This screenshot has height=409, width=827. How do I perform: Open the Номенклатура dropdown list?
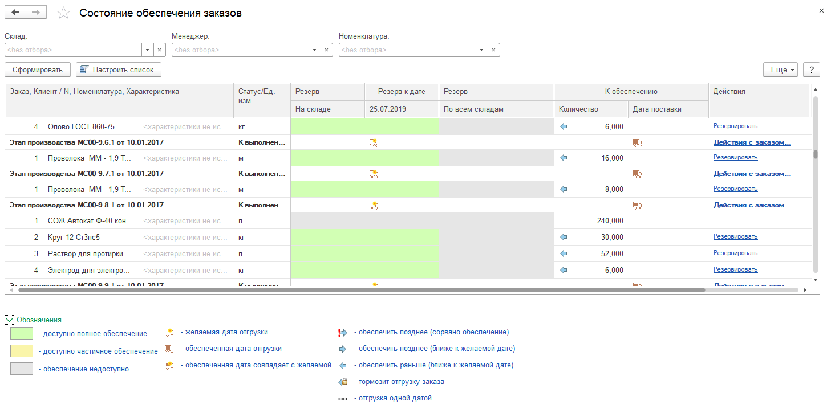click(481, 50)
